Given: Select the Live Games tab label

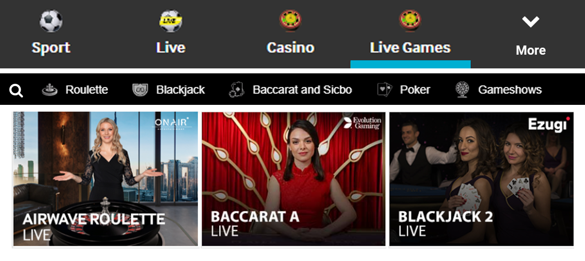Looking at the screenshot, I should click(x=410, y=48).
